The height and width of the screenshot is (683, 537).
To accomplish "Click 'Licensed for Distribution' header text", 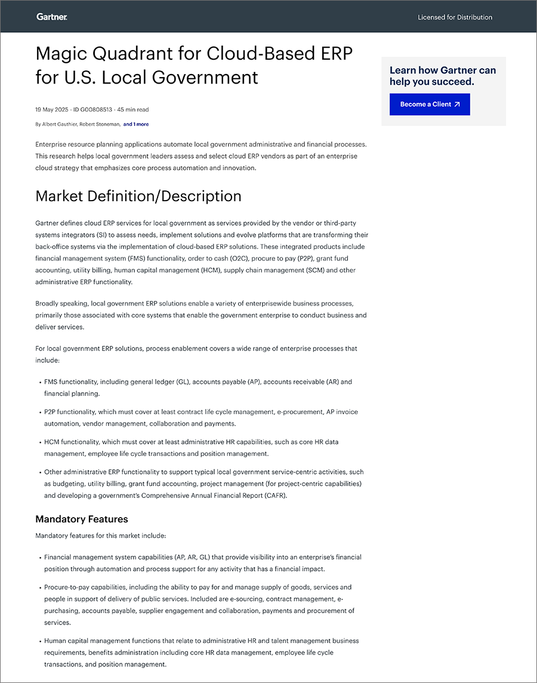I will coord(455,17).
